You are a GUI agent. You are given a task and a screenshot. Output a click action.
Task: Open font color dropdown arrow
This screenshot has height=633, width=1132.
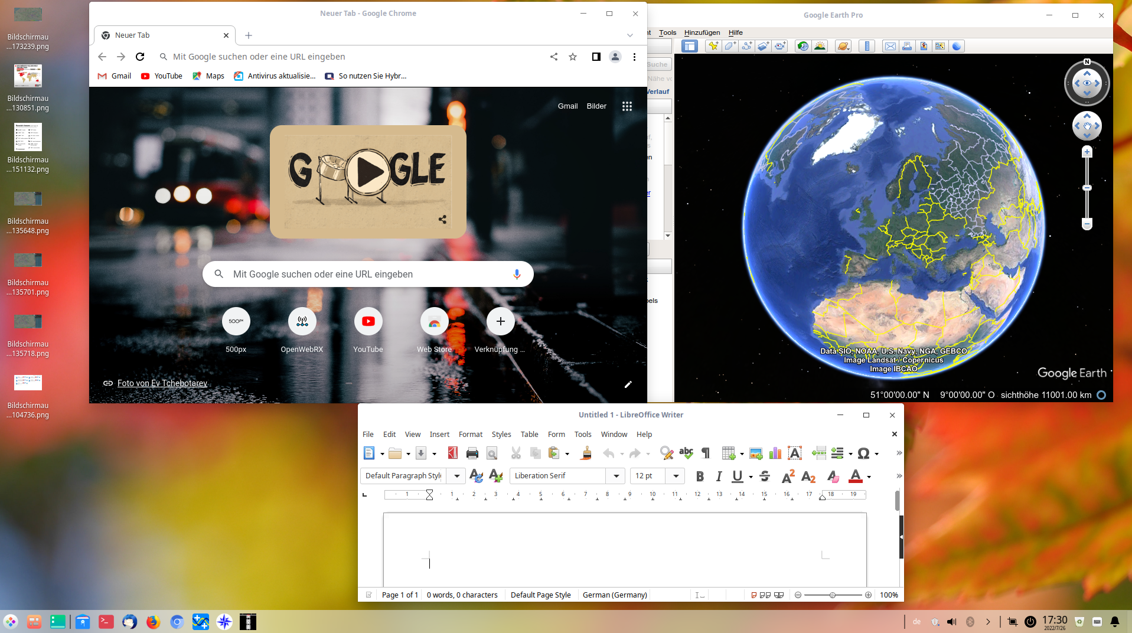869,477
